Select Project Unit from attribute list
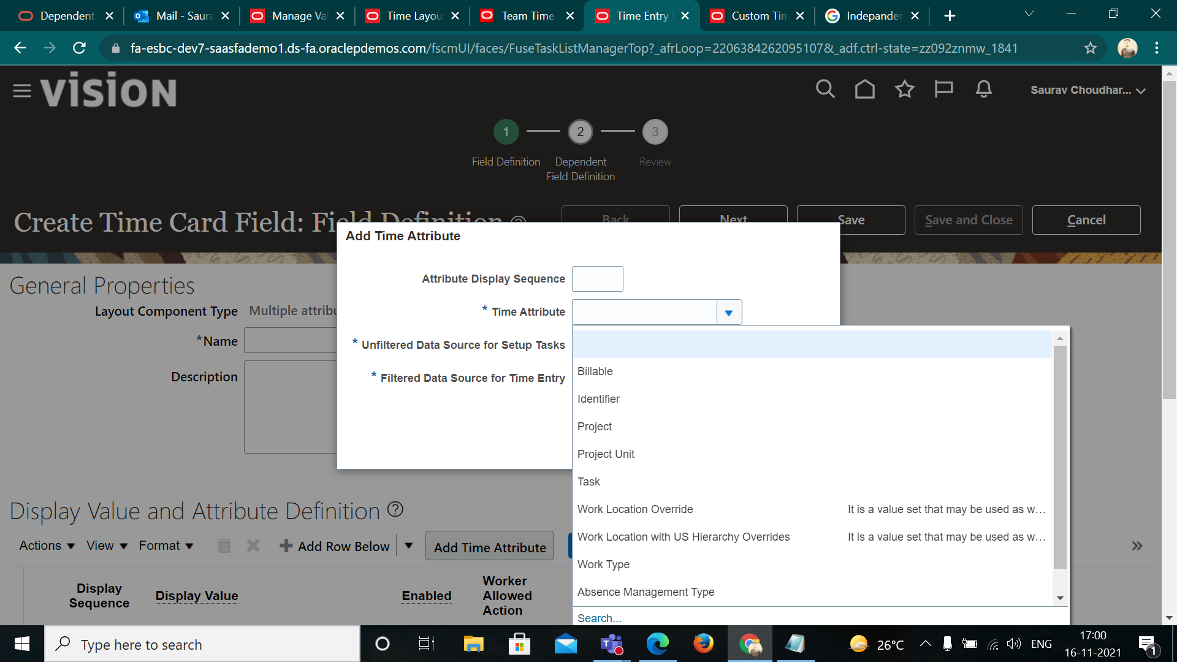This screenshot has width=1177, height=662. tap(812, 454)
